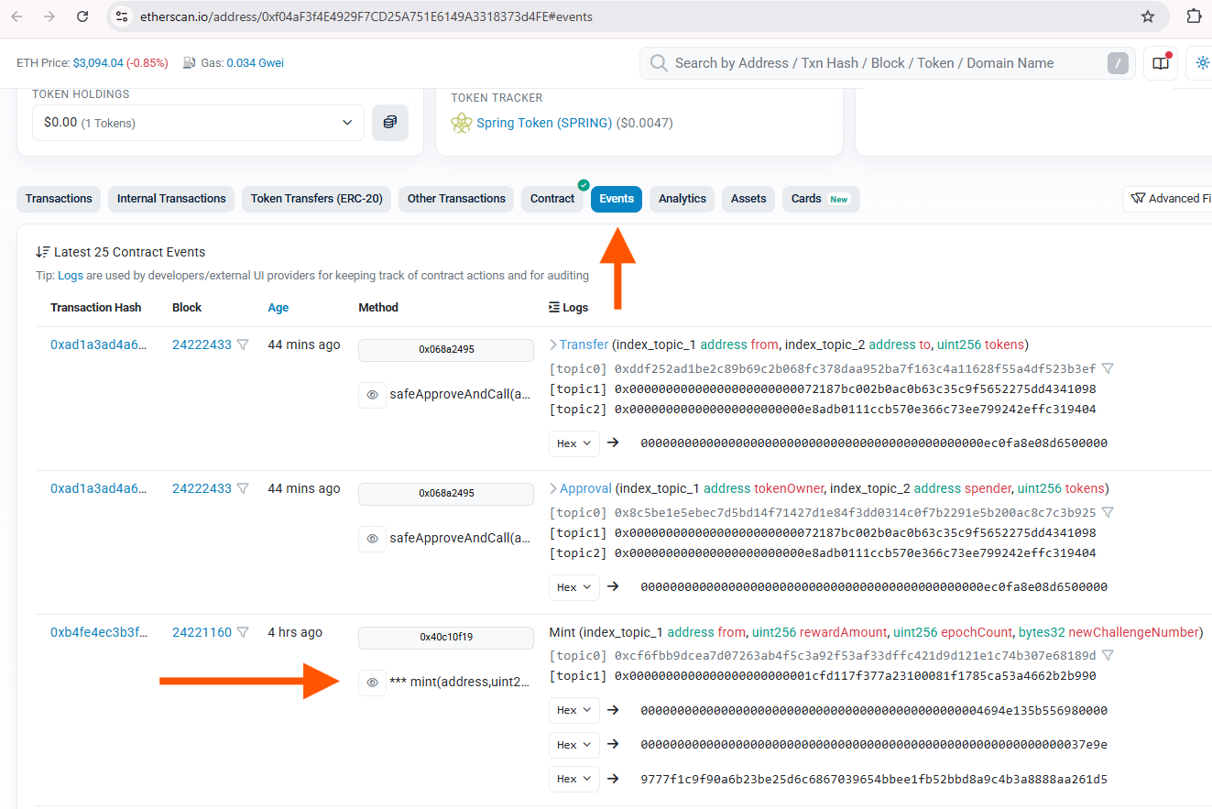Screen dimensions: 1212x809
Task: Expand the Approval event log chevron
Action: (x=553, y=488)
